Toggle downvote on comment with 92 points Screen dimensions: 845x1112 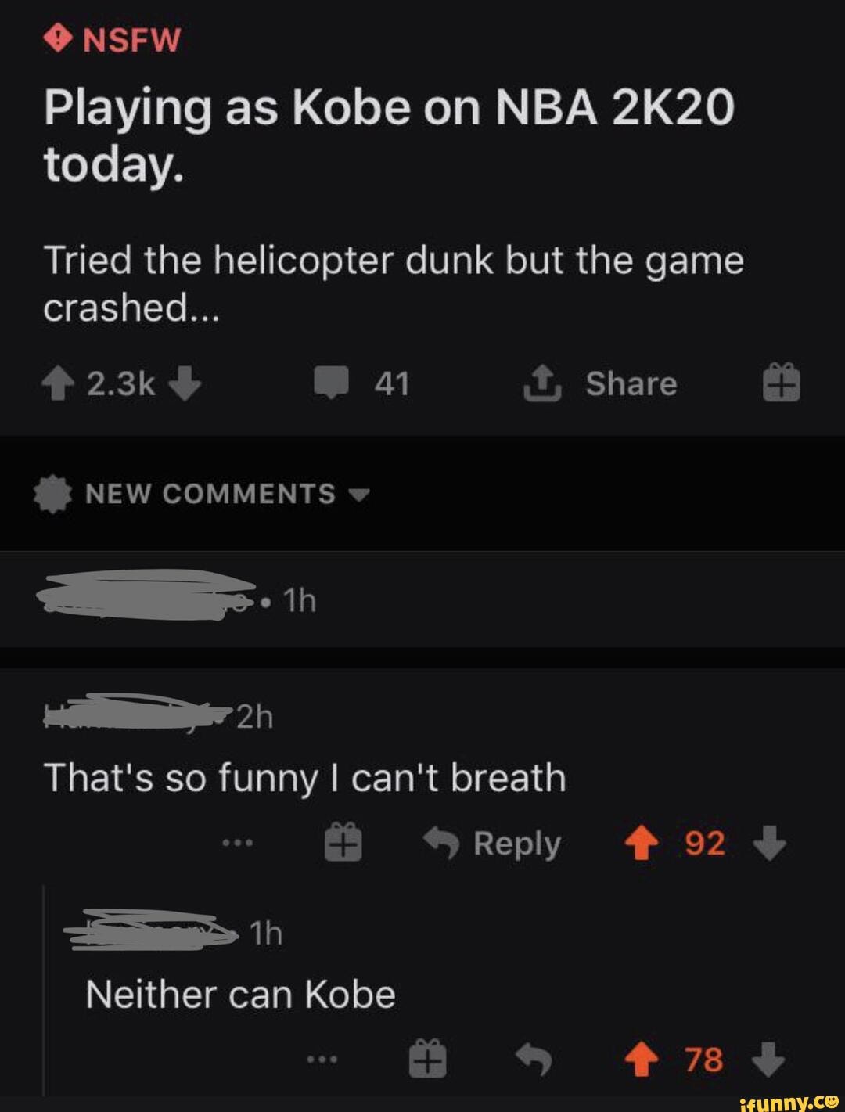point(769,844)
